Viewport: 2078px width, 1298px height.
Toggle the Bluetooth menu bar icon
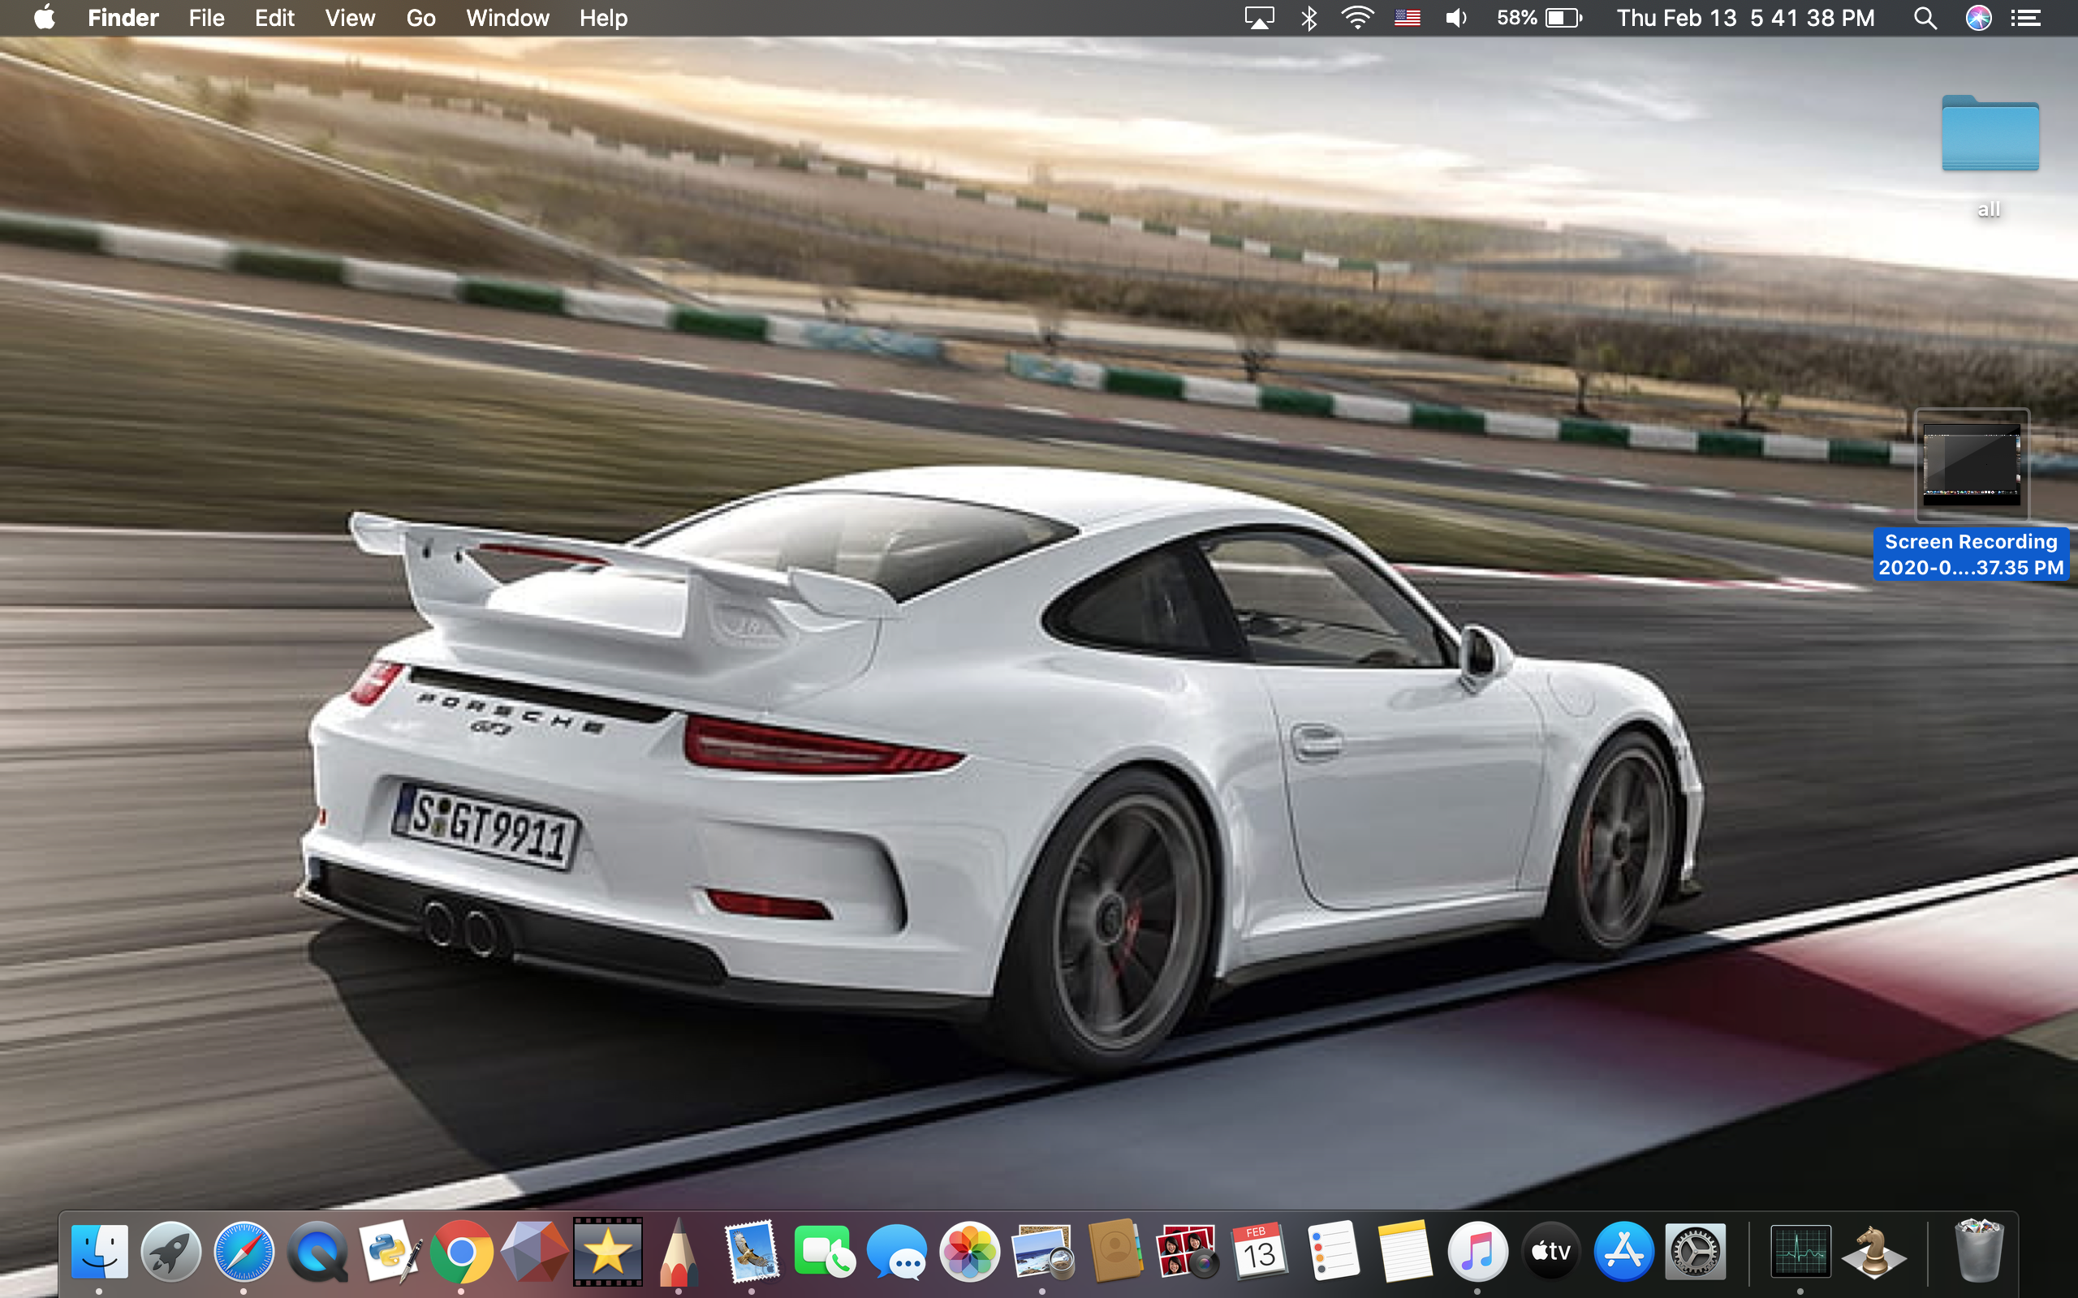coord(1308,18)
